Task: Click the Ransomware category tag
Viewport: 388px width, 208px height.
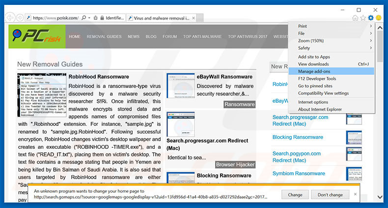Action: point(240,104)
